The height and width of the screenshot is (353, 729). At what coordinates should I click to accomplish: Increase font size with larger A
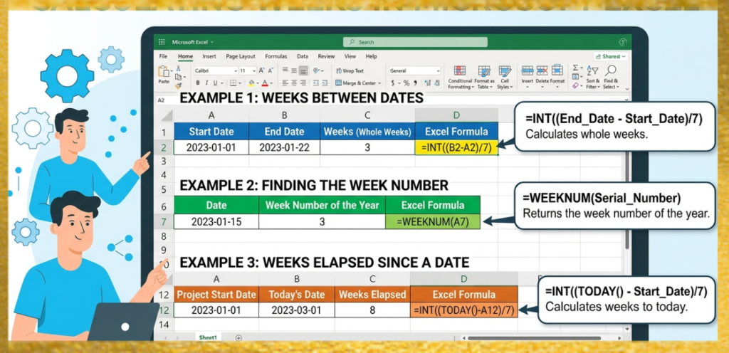[261, 70]
